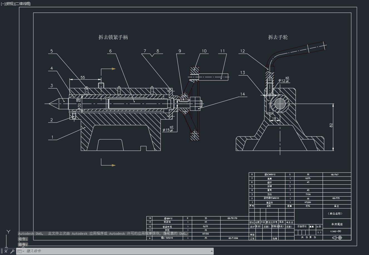Open the [-] viewport controls menu
The image size is (369, 255).
(x=3, y=4)
